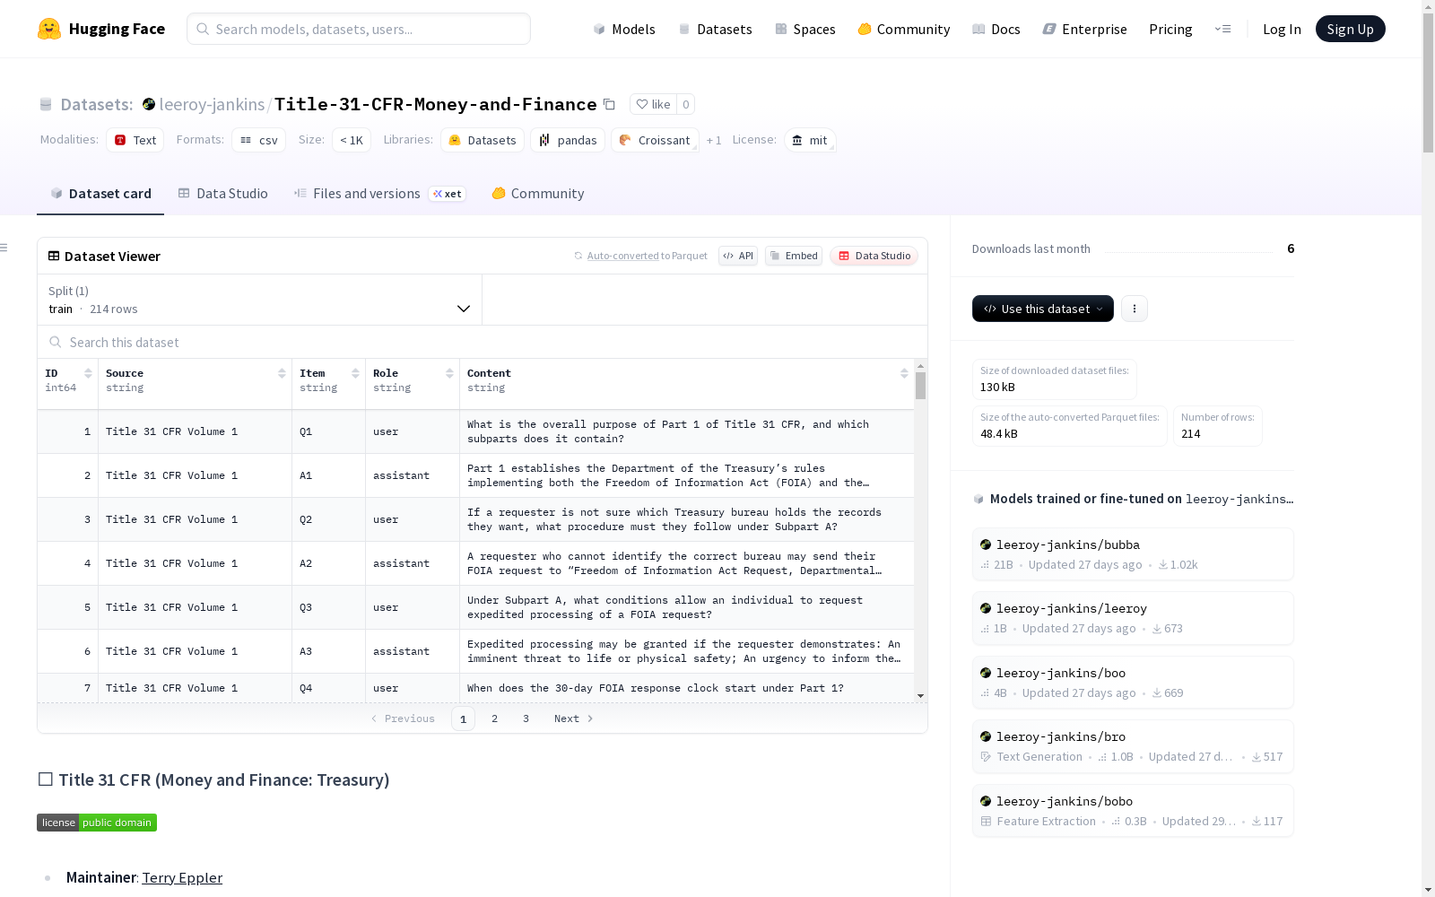The height and width of the screenshot is (897, 1435).
Task: Click the heart like button
Action: tap(653, 104)
